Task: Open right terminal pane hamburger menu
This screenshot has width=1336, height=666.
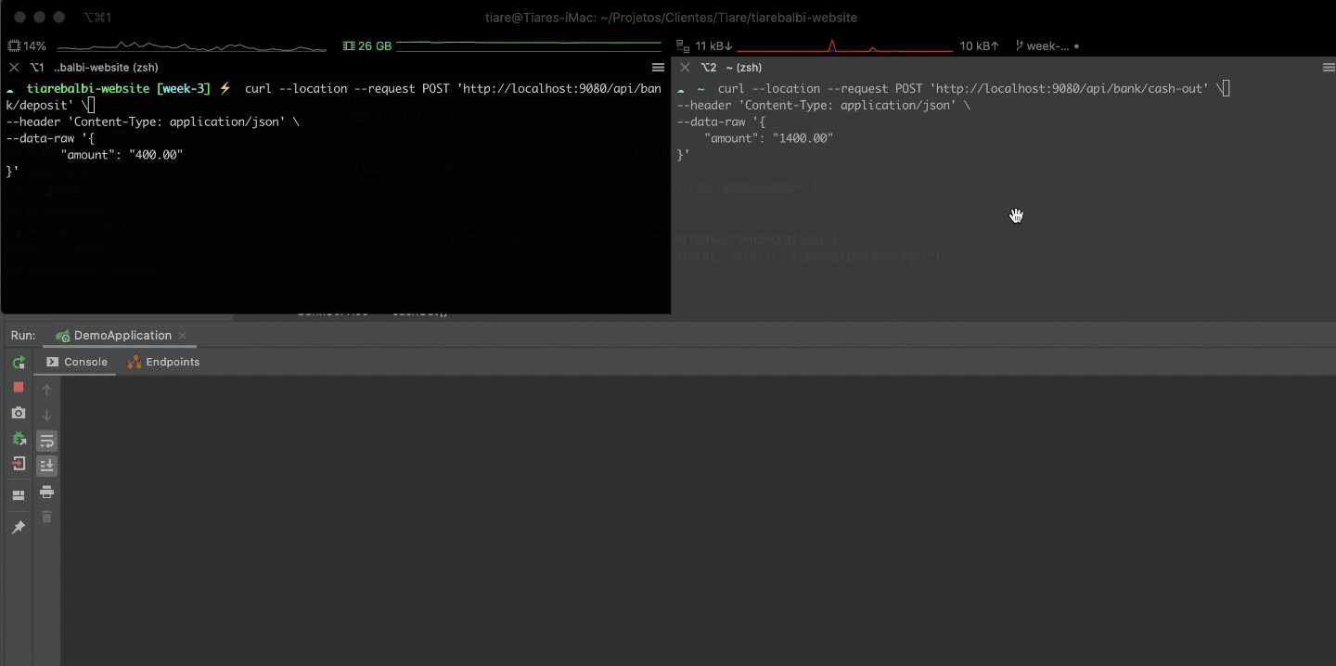Action: click(1328, 68)
